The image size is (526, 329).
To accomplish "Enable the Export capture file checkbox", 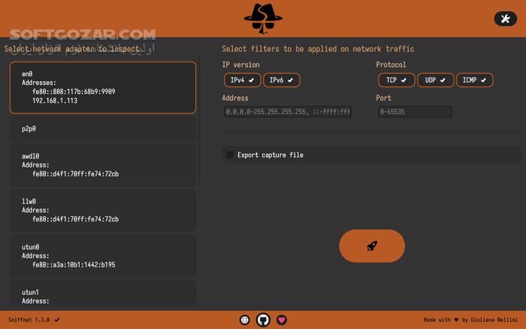I will tap(230, 155).
